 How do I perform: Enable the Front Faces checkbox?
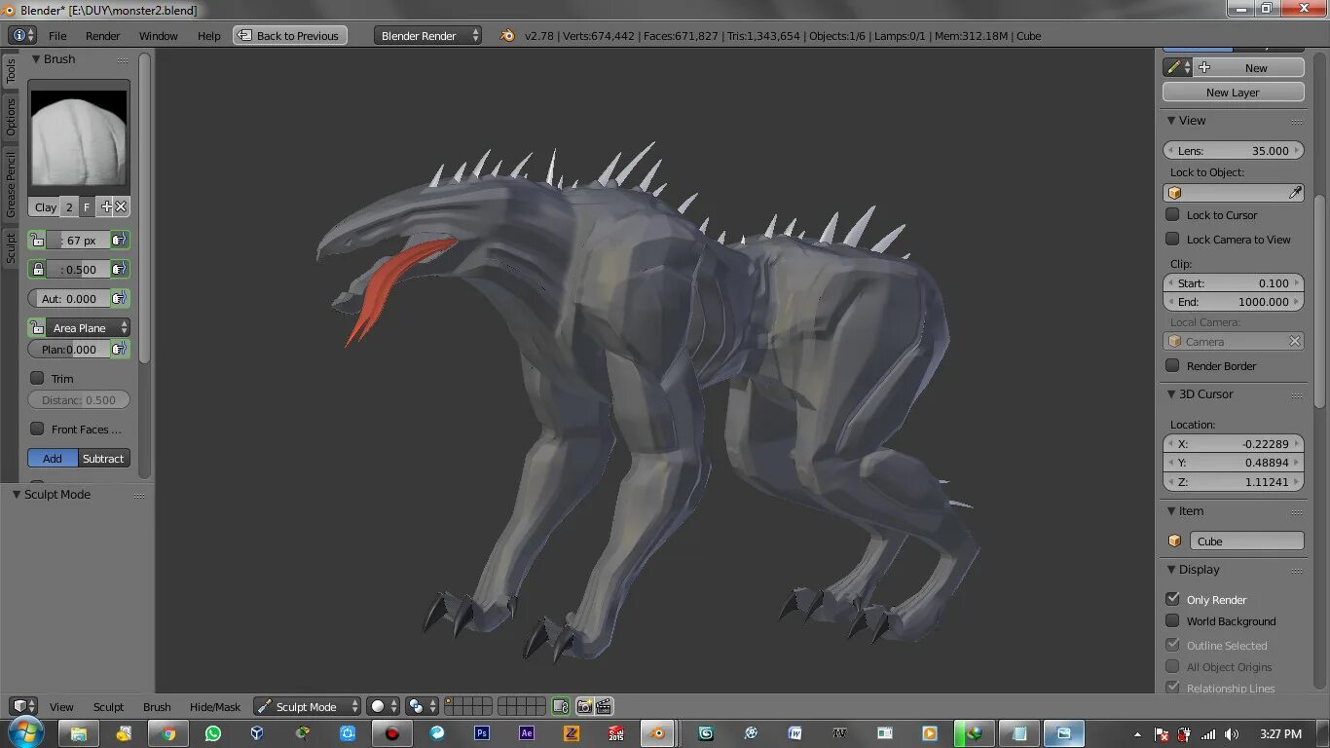[37, 429]
